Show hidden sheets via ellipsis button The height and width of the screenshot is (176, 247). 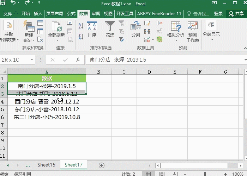pyautogui.click(x=28, y=165)
